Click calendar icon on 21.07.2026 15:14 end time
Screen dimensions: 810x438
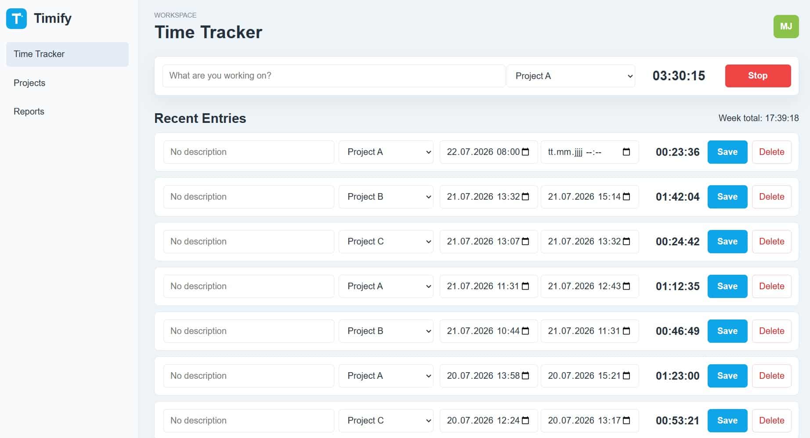click(626, 197)
